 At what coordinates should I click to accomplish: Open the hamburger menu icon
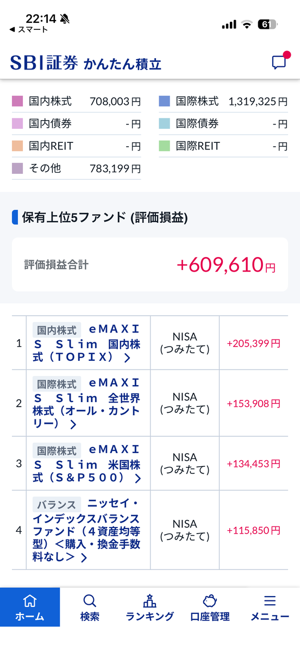coord(270,601)
